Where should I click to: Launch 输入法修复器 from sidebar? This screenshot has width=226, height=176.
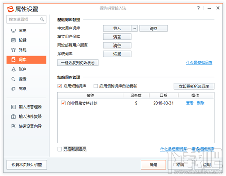pos(26,117)
